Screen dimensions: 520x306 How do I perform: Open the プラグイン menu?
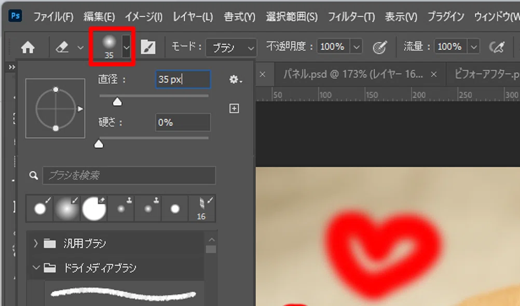point(445,17)
